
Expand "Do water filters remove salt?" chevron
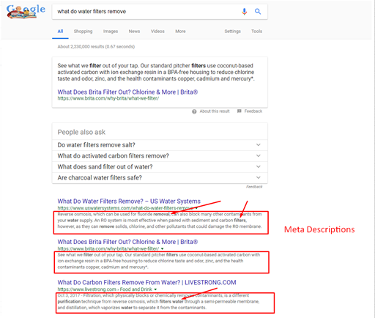259,145
